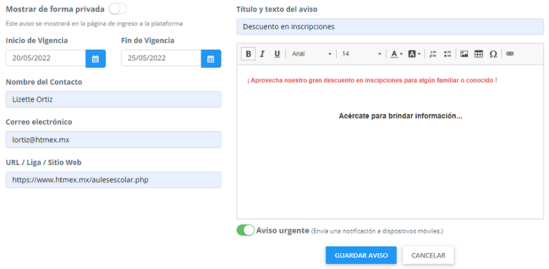Click the underline button
The width and height of the screenshot is (549, 269).
coord(277,54)
